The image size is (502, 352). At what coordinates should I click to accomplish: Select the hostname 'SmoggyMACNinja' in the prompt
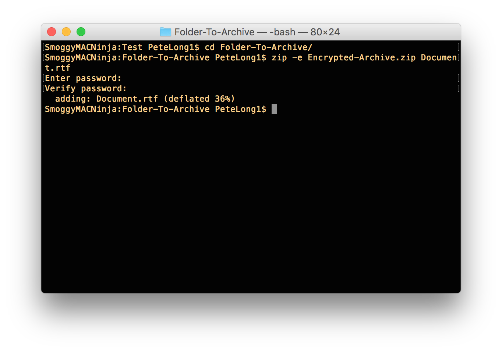pyautogui.click(x=81, y=47)
